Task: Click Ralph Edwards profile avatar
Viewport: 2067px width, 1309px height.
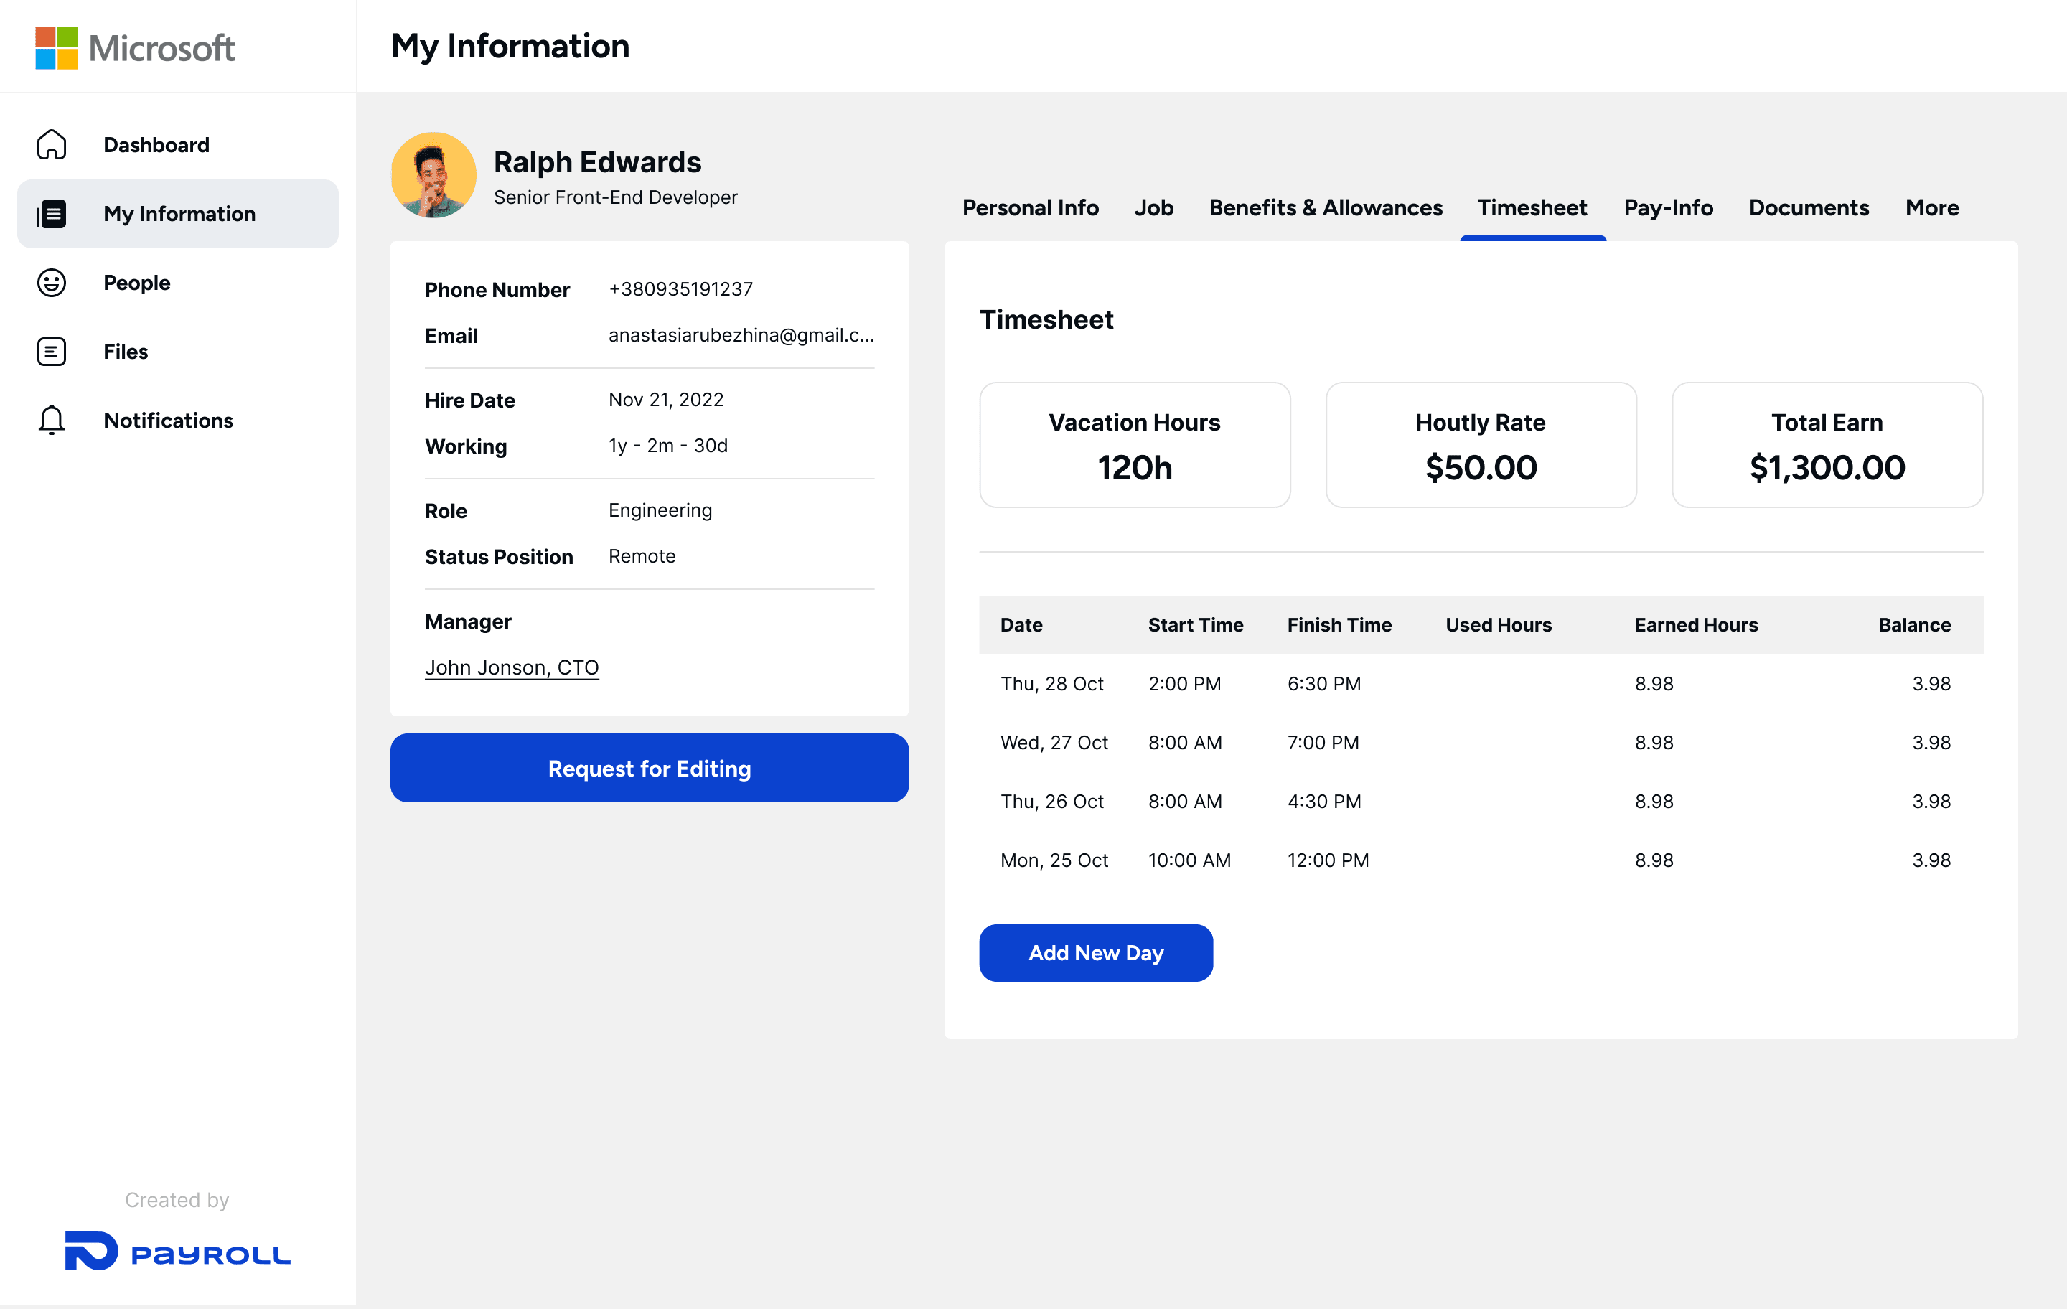Action: (x=433, y=175)
